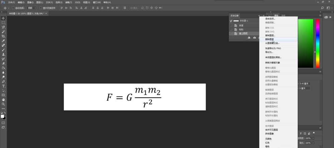334x148 pixels.
Task: Select the Hand tool
Action: coord(3,100)
